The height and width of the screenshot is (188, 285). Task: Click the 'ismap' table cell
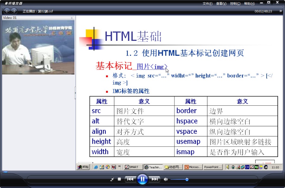191,152
